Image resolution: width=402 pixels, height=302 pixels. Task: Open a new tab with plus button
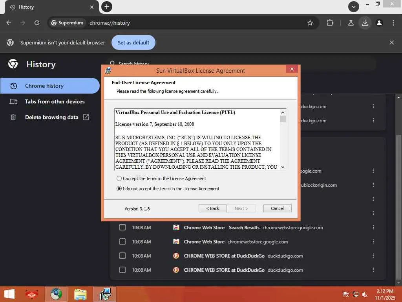[107, 7]
